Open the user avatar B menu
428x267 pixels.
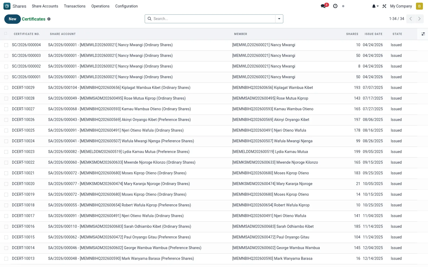pyautogui.click(x=419, y=6)
